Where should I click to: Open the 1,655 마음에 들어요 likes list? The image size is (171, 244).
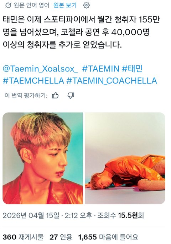[x=108, y=237]
